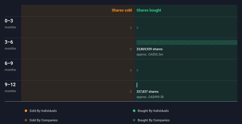Screen dimensions: 242x124
Task: Click the 337,837 shares value
Action: point(147,92)
